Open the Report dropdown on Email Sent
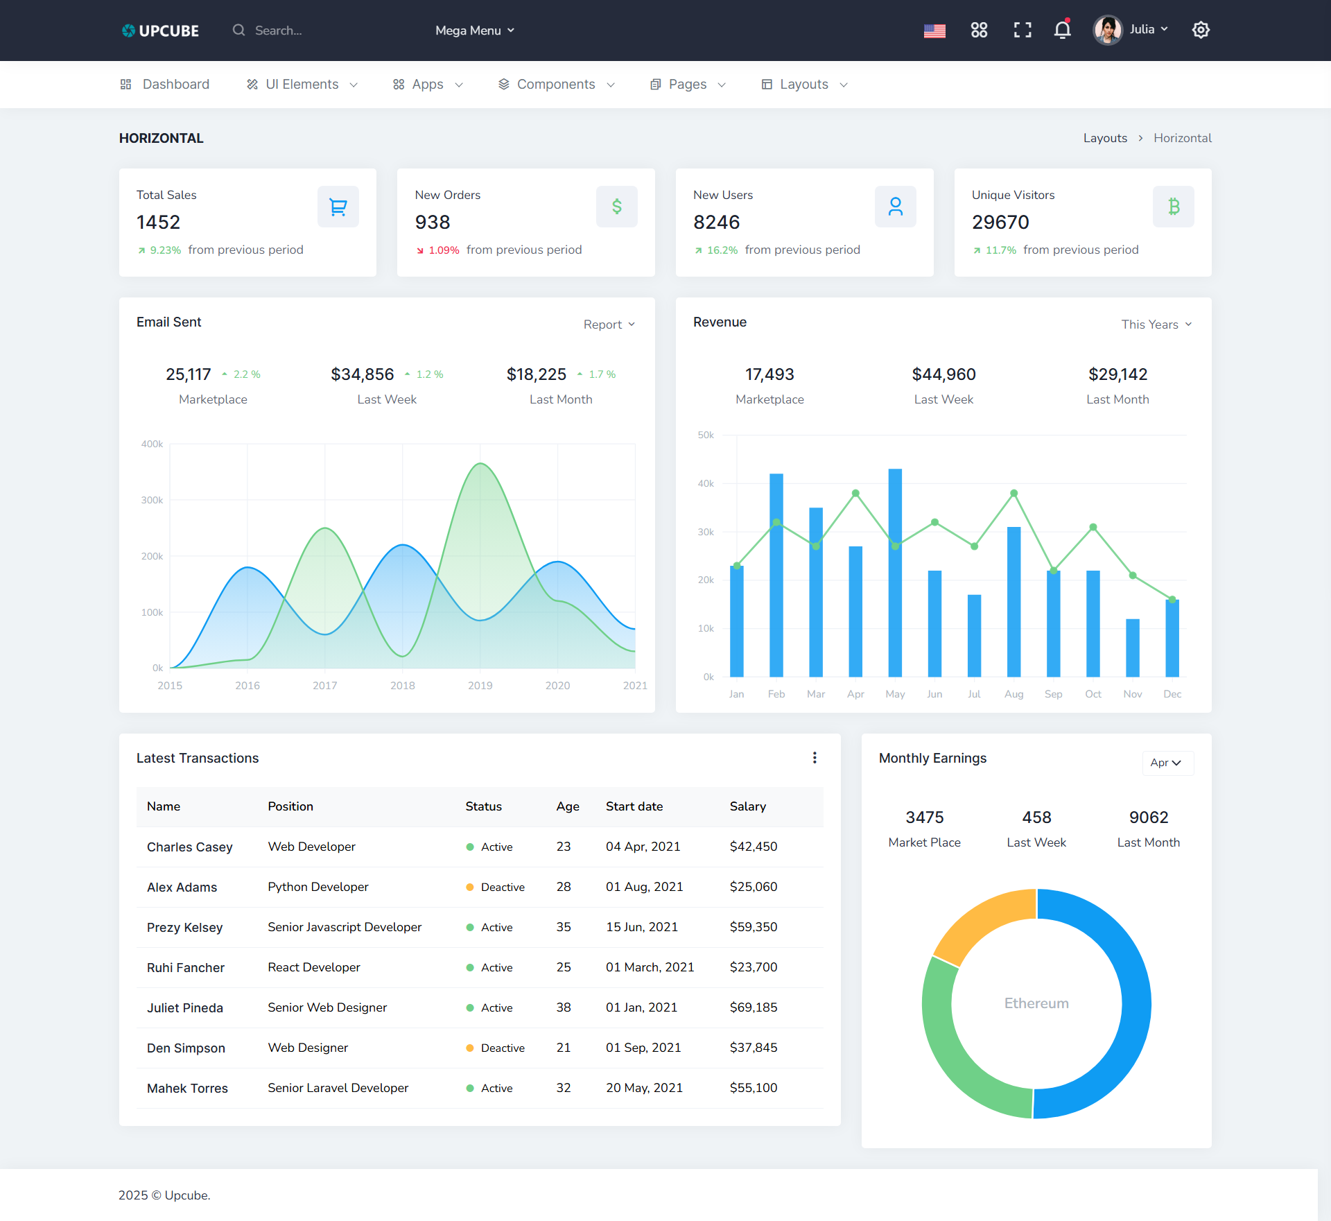The image size is (1331, 1221). click(608, 324)
